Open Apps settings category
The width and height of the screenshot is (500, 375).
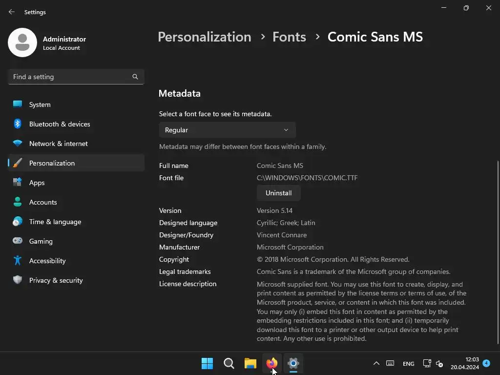[x=76, y=183]
